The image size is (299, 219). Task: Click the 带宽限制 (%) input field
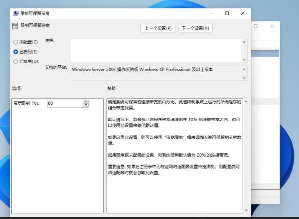(x=65, y=103)
